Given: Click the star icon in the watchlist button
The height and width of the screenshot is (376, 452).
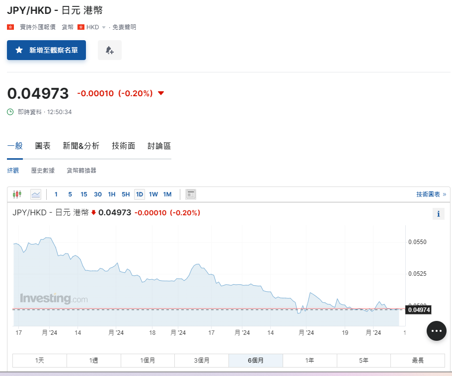Looking at the screenshot, I should point(19,50).
